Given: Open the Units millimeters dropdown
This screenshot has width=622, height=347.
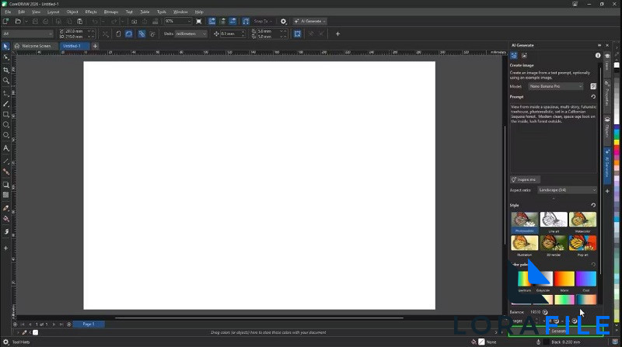Looking at the screenshot, I should (191, 34).
